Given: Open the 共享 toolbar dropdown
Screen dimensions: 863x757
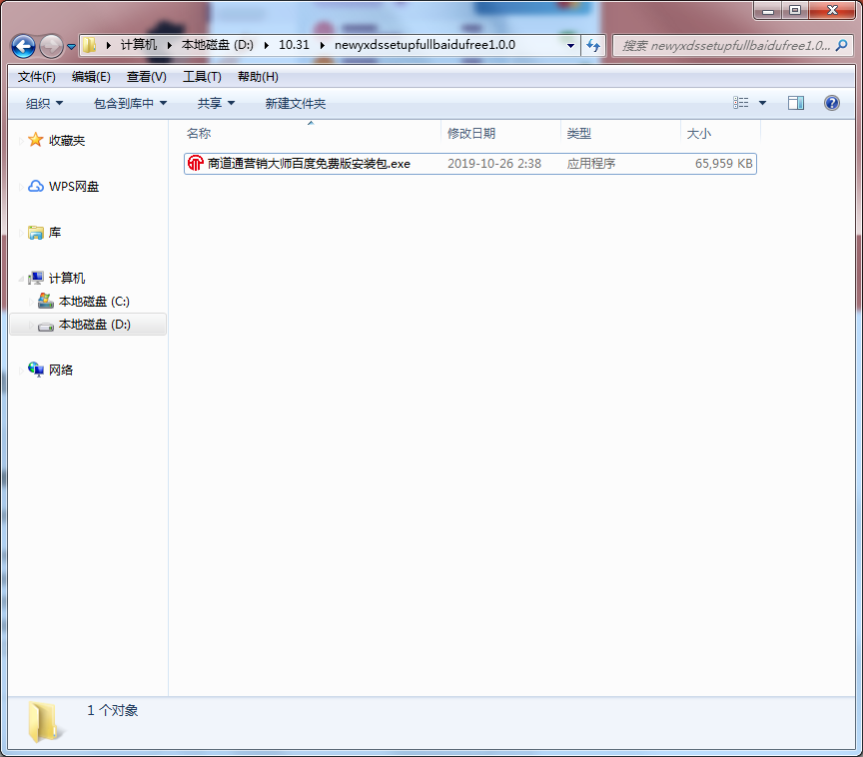Looking at the screenshot, I should pyautogui.click(x=216, y=104).
